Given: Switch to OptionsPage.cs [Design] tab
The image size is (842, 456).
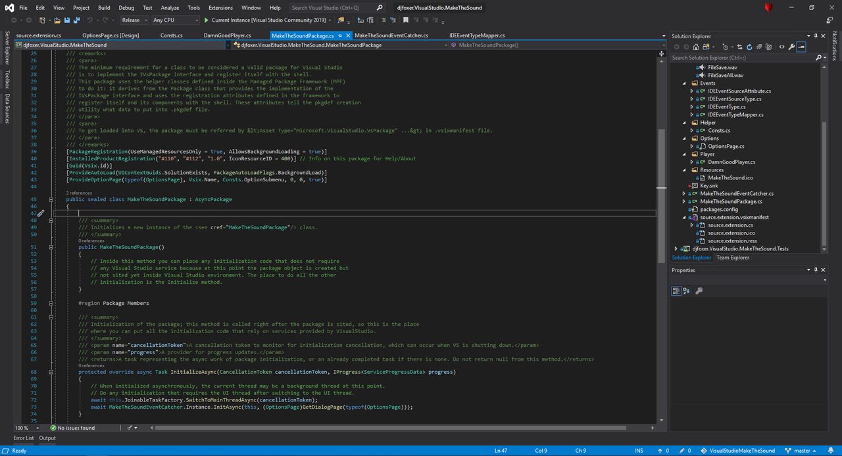Looking at the screenshot, I should tap(111, 35).
